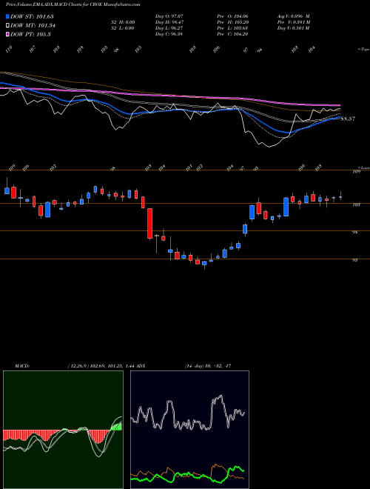Open the dark blue ADX chart panel

tap(189, 430)
